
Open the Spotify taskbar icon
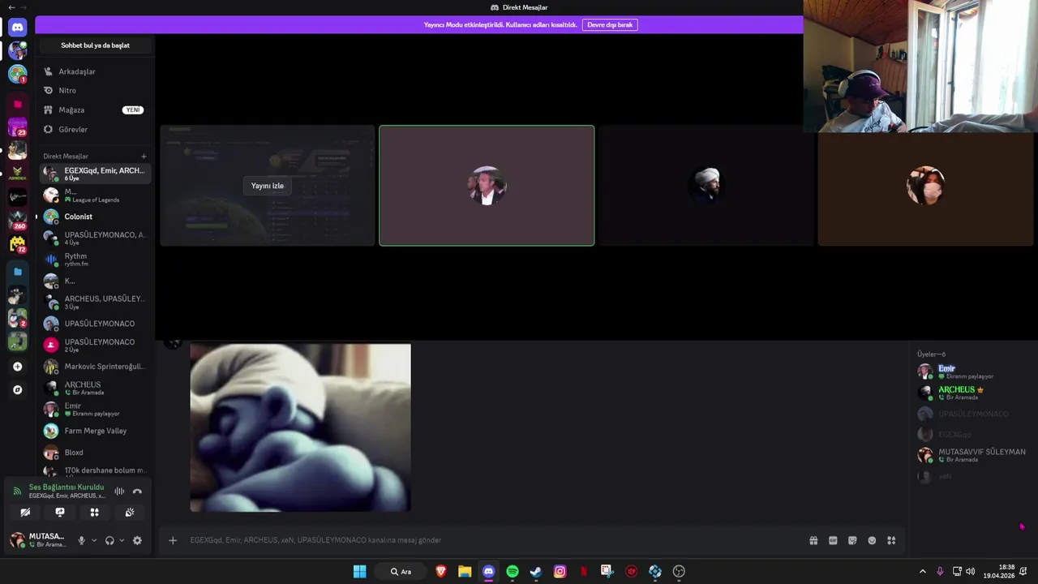[x=513, y=572]
